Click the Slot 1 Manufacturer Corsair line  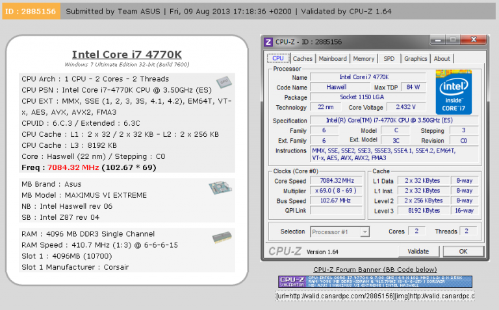click(x=75, y=267)
